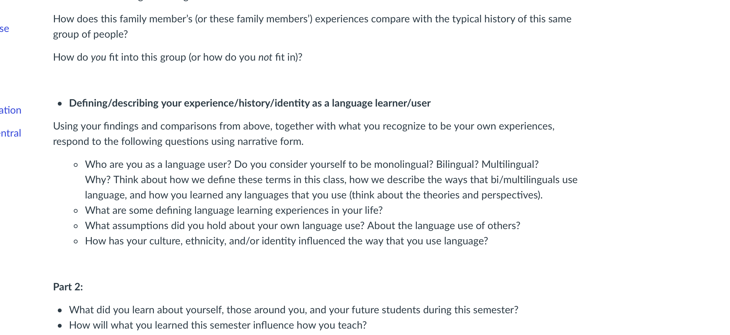Open the sidebar link ending in 'entral'
The width and height of the screenshot is (730, 335).
[11, 133]
